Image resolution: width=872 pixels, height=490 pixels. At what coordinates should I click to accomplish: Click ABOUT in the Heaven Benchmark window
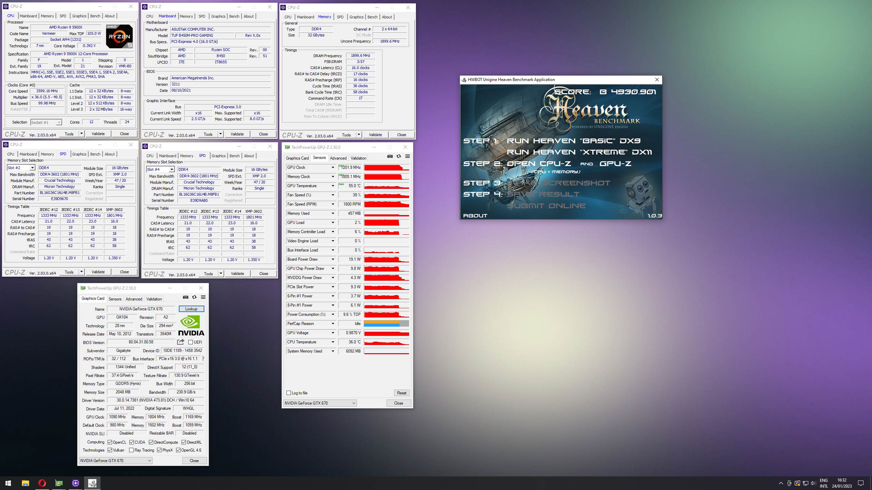point(475,215)
